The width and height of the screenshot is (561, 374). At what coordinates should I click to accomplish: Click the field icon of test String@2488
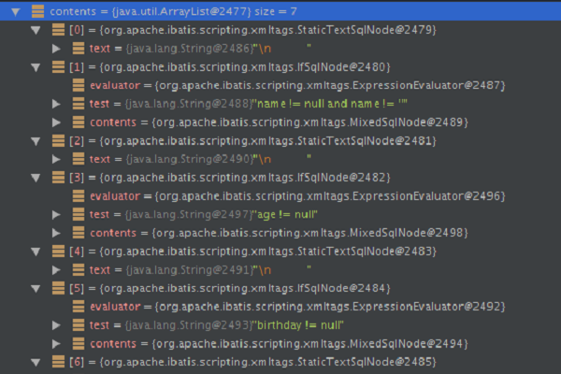click(79, 104)
